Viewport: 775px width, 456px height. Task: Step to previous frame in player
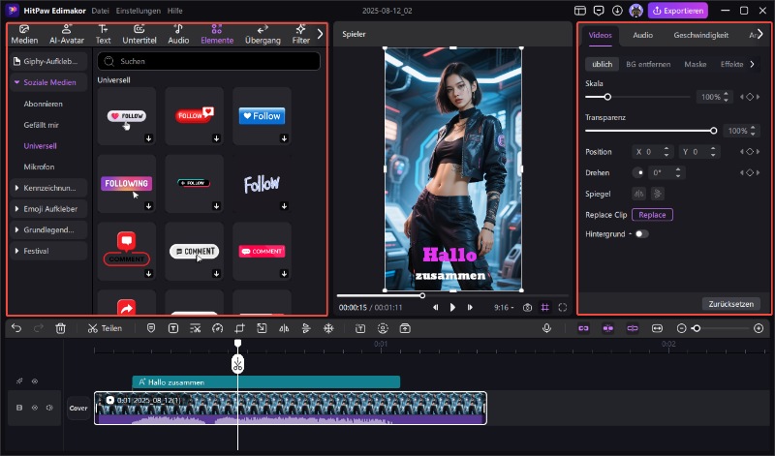[x=435, y=307]
